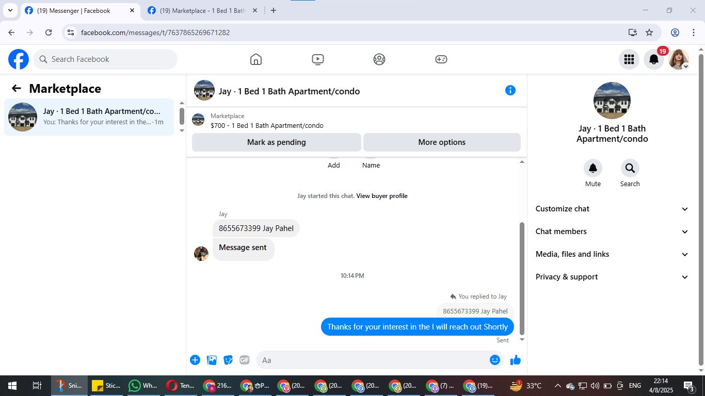Click install app icon in address bar

click(633, 32)
